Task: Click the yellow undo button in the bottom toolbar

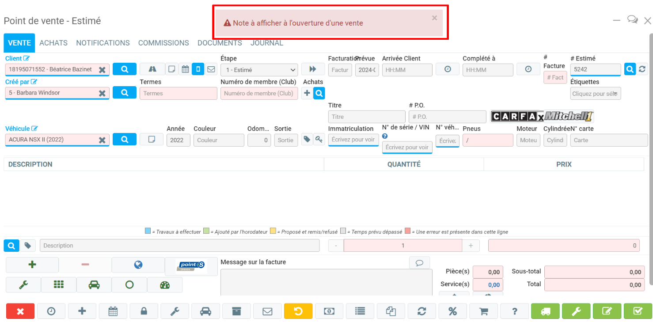Action: (x=298, y=311)
